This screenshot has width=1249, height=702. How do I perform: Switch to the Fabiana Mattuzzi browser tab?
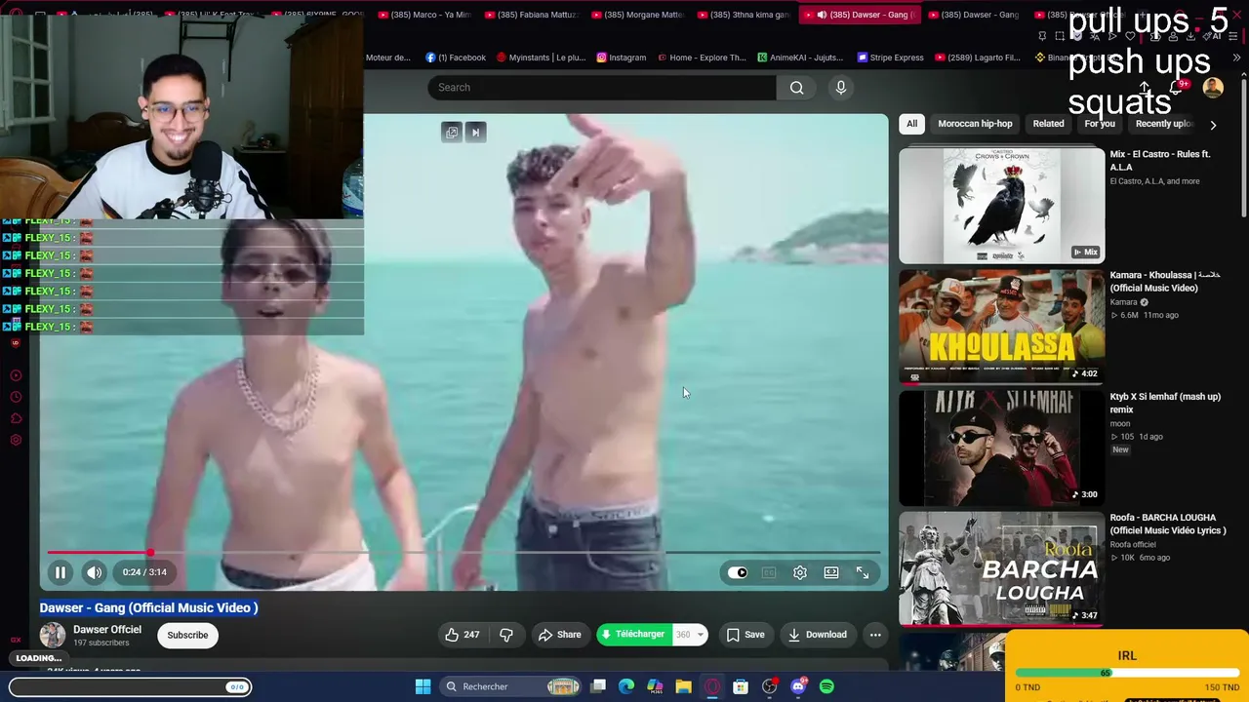point(531,15)
